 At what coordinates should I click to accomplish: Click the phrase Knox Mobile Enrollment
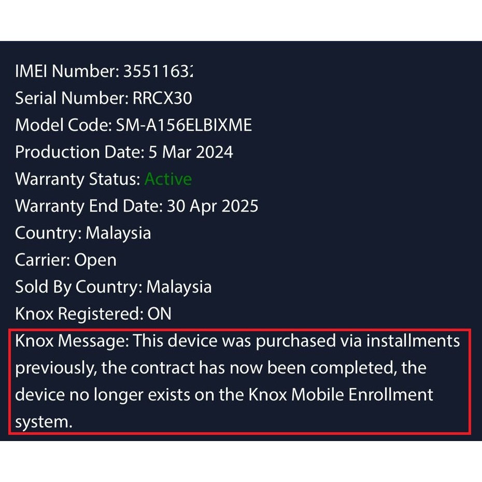pyautogui.click(x=341, y=395)
